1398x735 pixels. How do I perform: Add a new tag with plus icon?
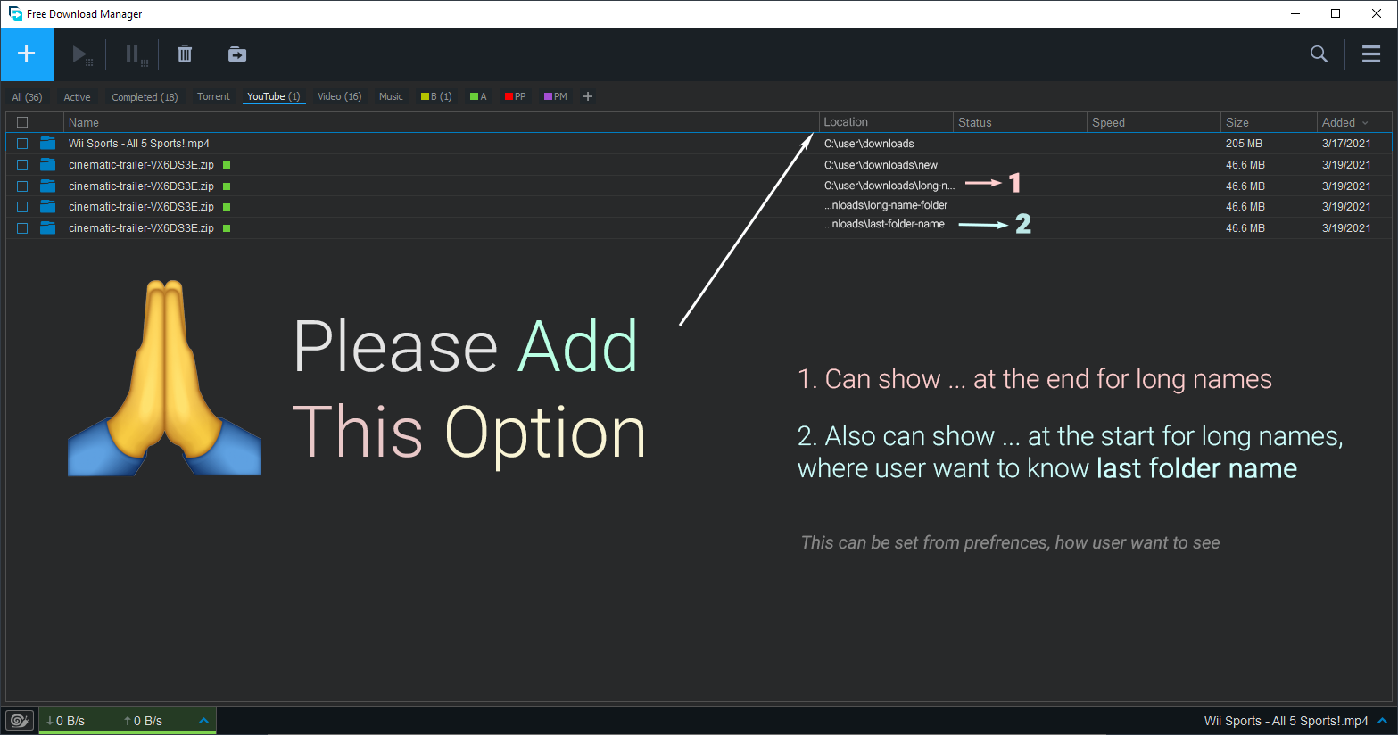coord(588,96)
